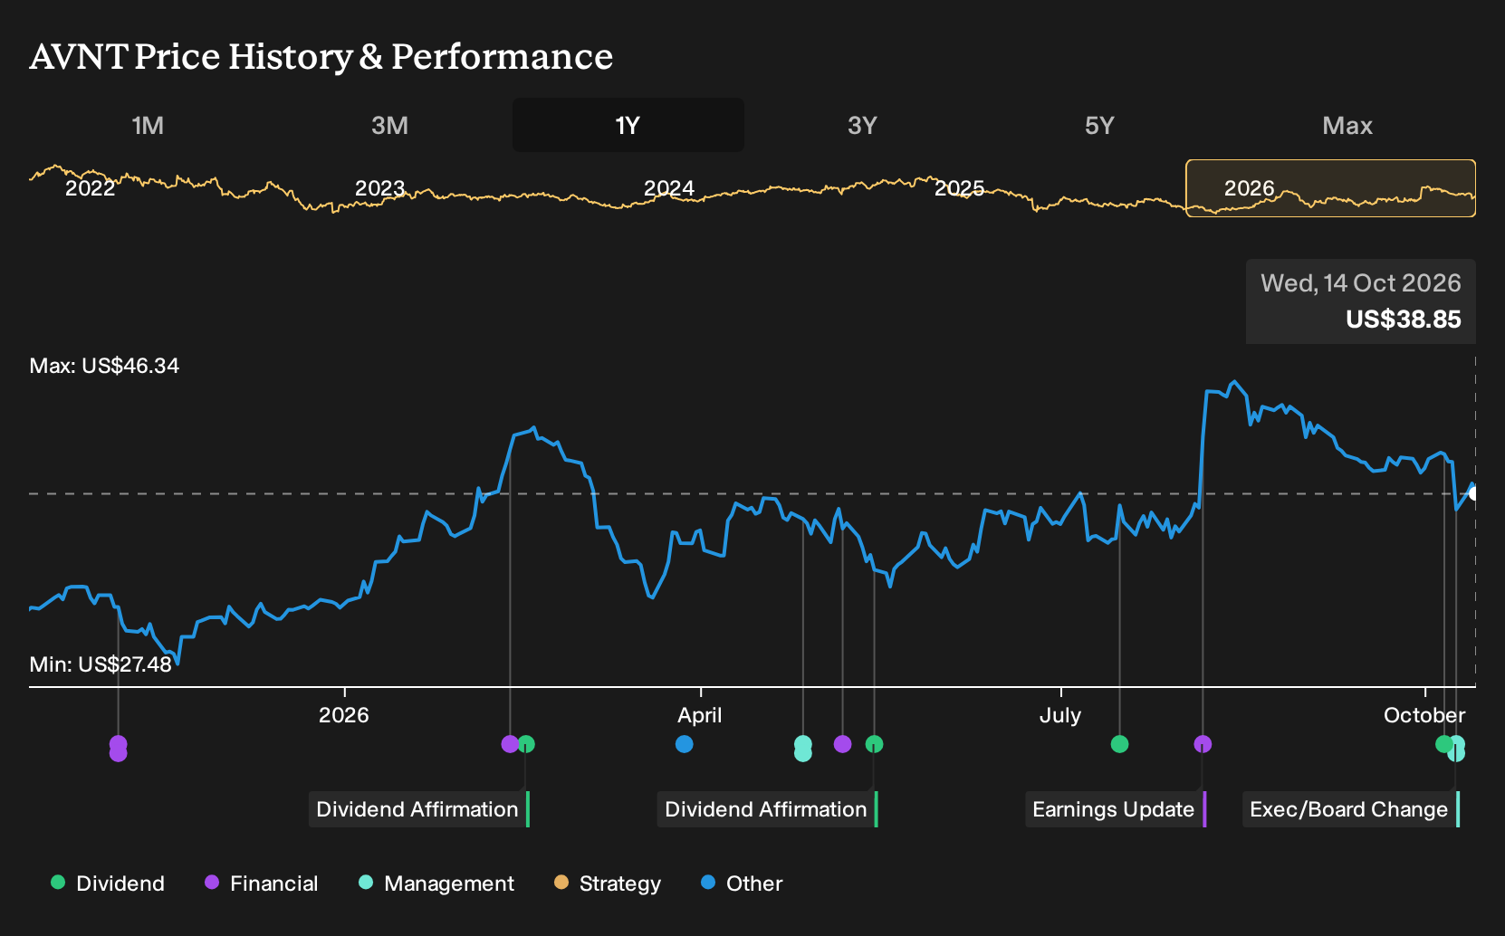The height and width of the screenshot is (936, 1505).
Task: Click the 'AVNT Price History & Performance' heading
Action: [x=321, y=56]
